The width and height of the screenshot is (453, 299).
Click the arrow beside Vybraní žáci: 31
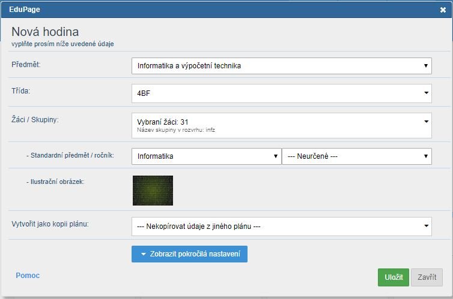coord(425,122)
